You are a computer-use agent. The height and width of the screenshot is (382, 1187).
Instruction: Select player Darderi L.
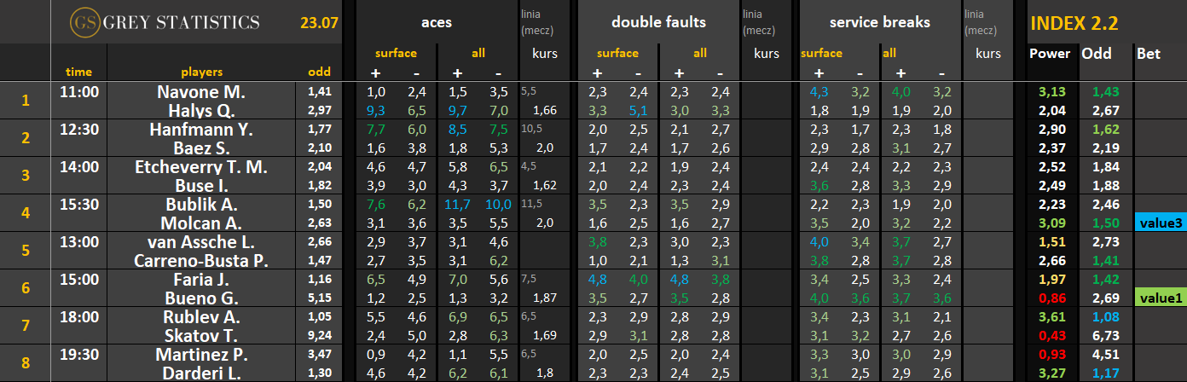click(201, 373)
